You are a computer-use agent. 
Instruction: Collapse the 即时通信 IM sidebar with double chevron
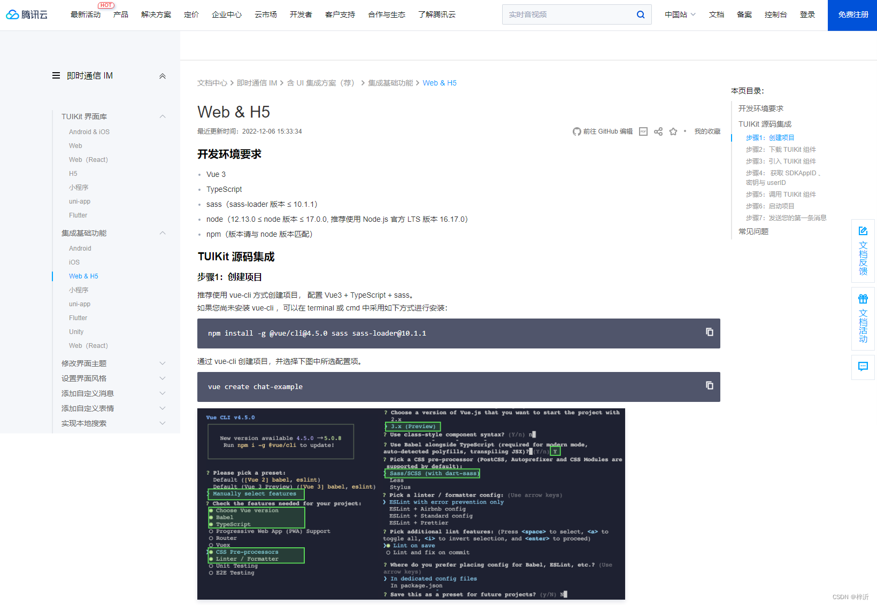(163, 76)
